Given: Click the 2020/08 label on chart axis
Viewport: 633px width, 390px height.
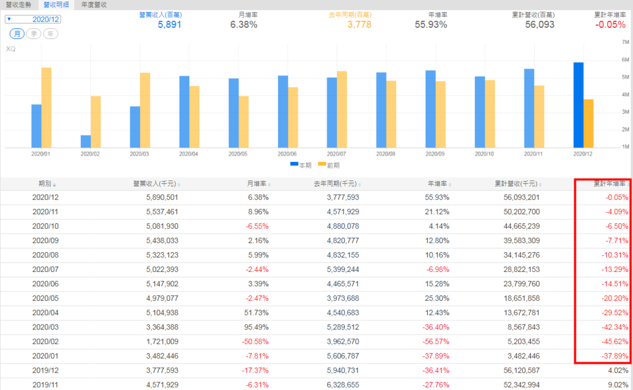Looking at the screenshot, I should (x=386, y=154).
